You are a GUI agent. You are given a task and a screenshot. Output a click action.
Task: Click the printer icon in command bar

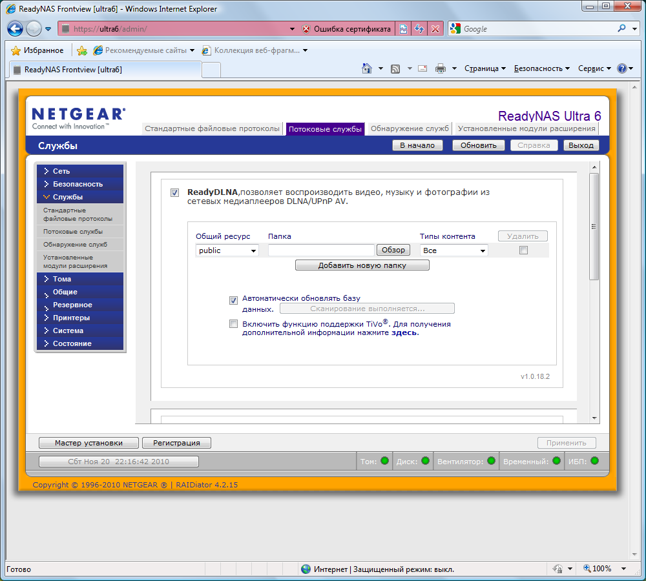tap(441, 68)
